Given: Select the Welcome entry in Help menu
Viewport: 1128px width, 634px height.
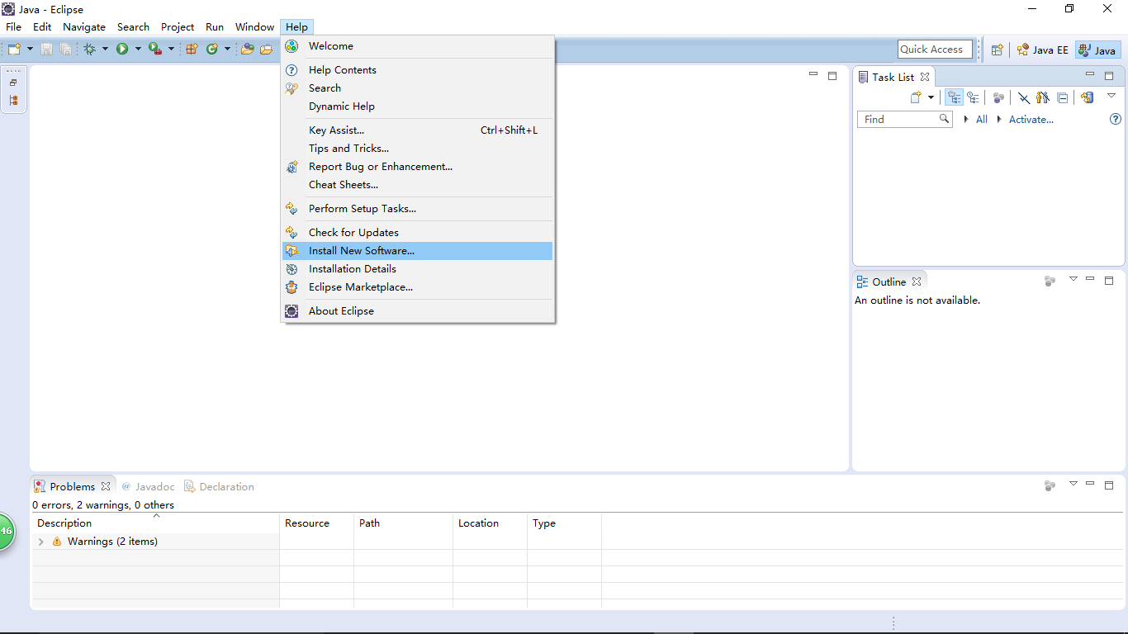Looking at the screenshot, I should (x=418, y=46).
